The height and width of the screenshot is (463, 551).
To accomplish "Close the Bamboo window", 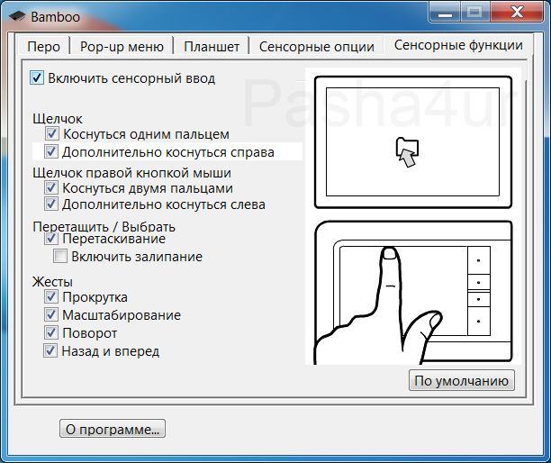I will (x=517, y=13).
